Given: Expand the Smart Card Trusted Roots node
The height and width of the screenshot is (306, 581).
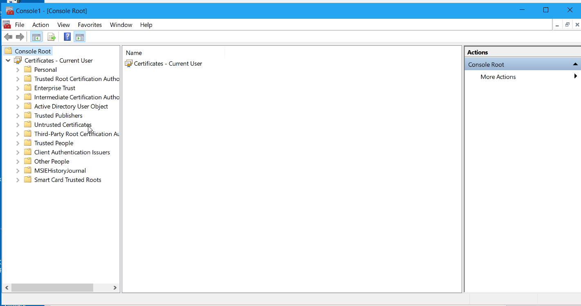Looking at the screenshot, I should click(18, 180).
